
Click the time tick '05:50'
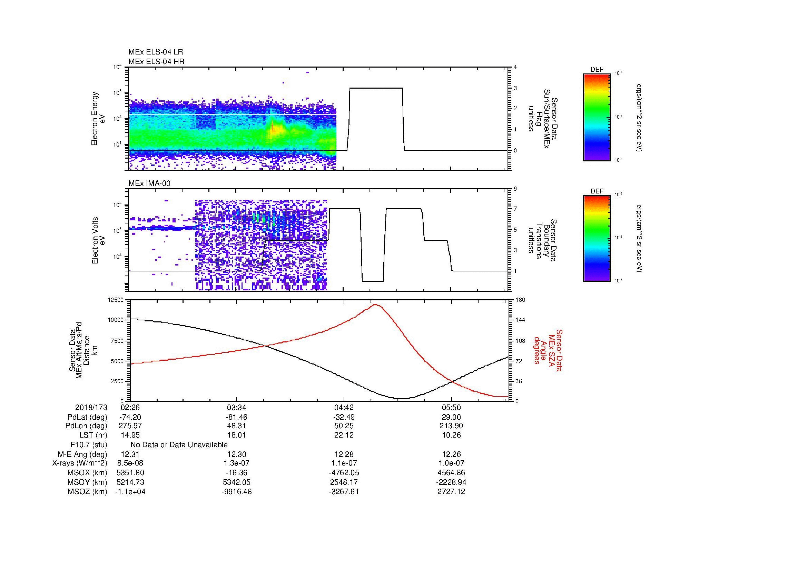451,407
